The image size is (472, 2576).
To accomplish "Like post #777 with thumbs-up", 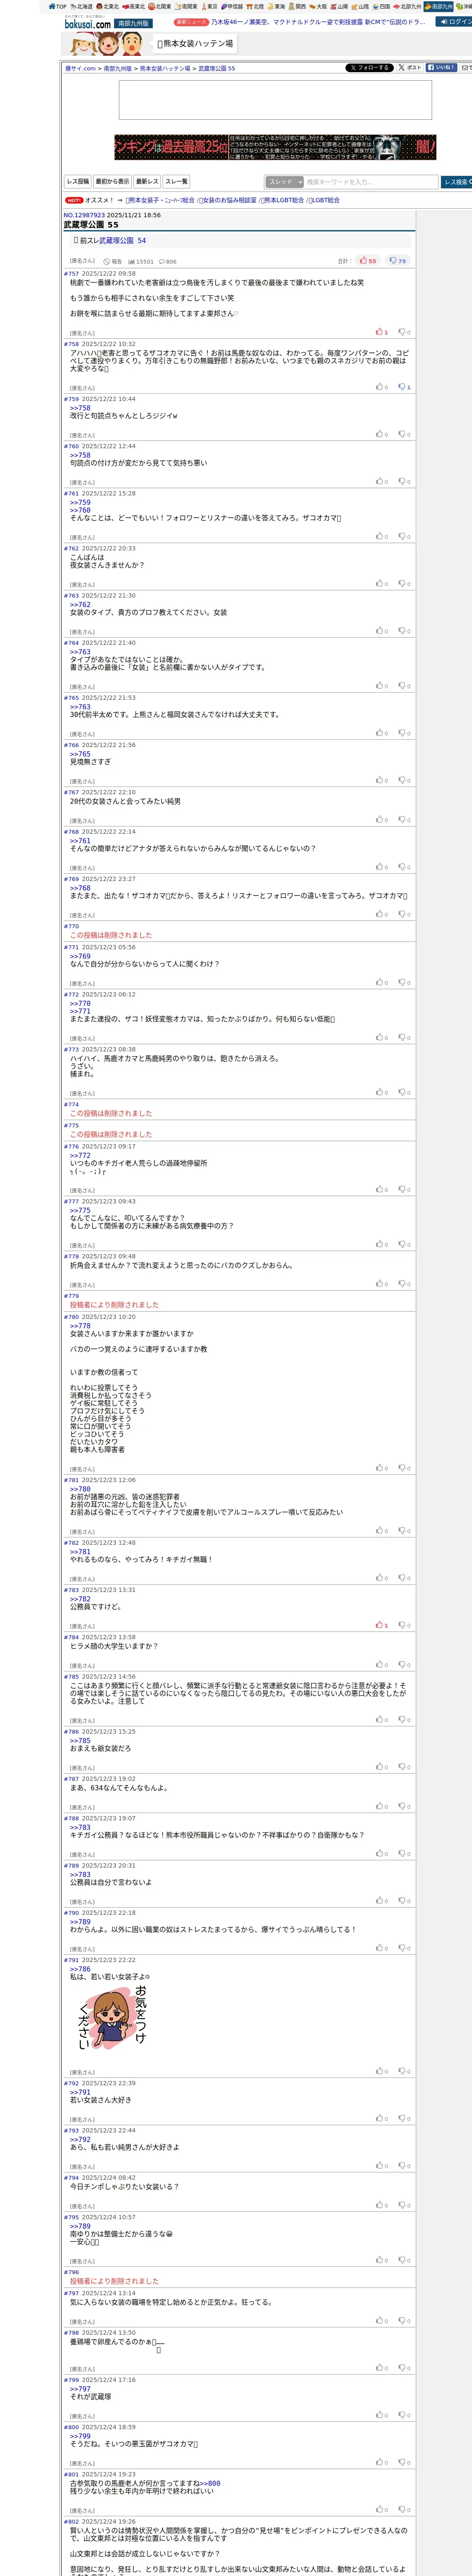I will click(382, 1244).
